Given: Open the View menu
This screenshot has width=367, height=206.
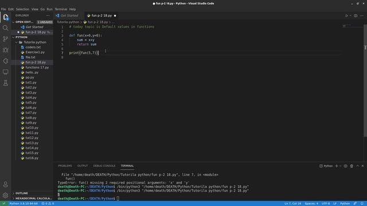Looking at the screenshot, I should click(x=34, y=9).
